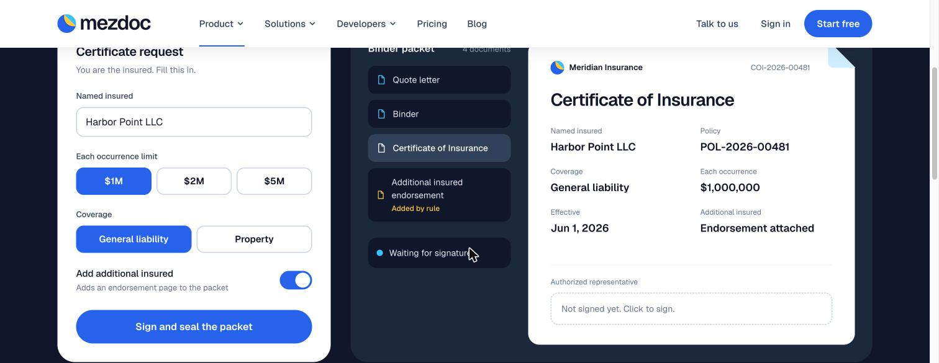Click the Added by rule label
939x363 pixels.
[x=415, y=208]
